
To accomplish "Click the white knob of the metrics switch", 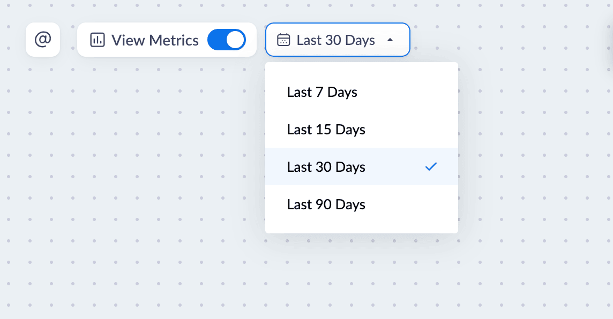I will point(235,40).
